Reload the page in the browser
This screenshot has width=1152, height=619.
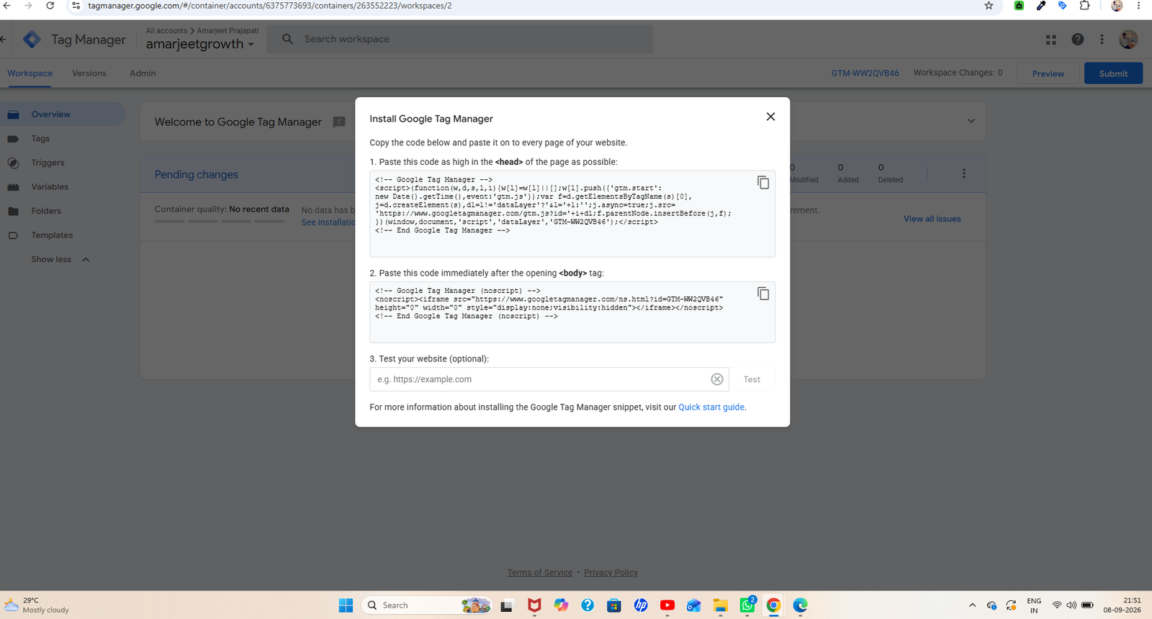tap(50, 6)
